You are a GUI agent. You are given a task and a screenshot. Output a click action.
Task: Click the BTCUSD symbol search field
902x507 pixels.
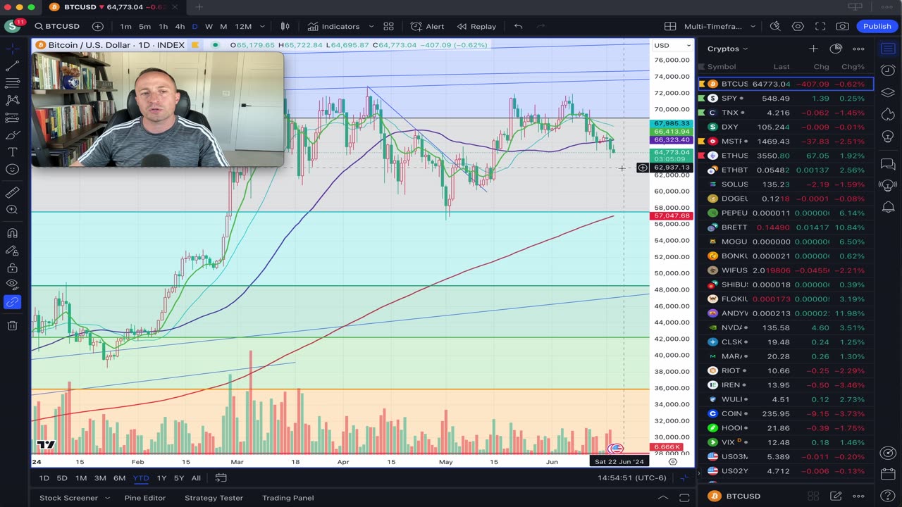(57, 26)
